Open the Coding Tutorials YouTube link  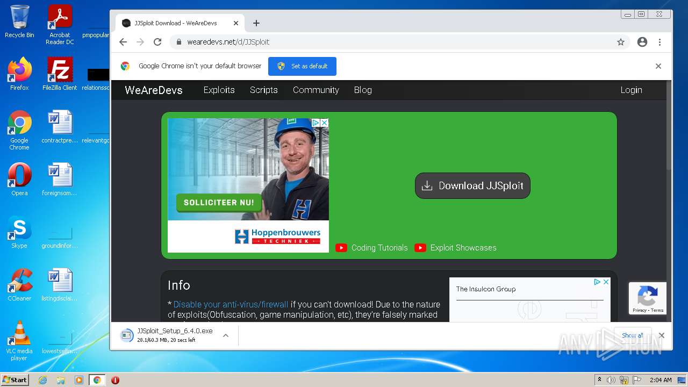click(x=371, y=248)
